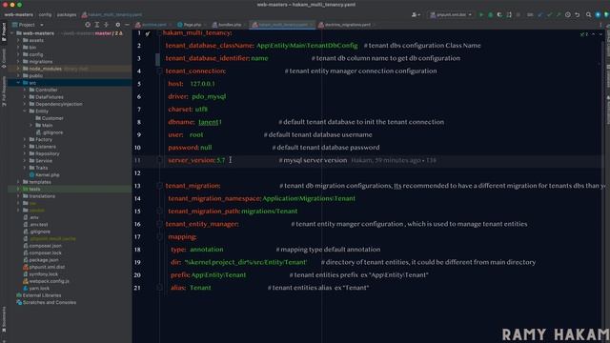The height and width of the screenshot is (343, 610).
Task: Click the blue IDE updates icon
Action: pyautogui.click(x=598, y=15)
